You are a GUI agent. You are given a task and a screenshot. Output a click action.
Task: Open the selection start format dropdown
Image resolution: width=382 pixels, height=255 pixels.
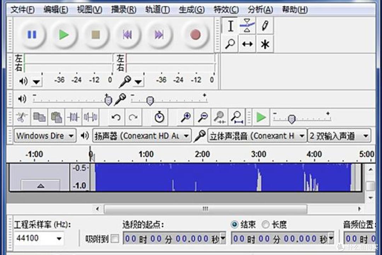223,239
